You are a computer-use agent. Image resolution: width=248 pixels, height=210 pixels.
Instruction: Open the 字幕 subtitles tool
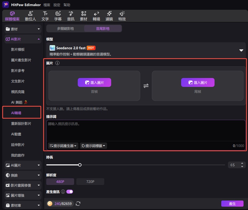pos(58,16)
